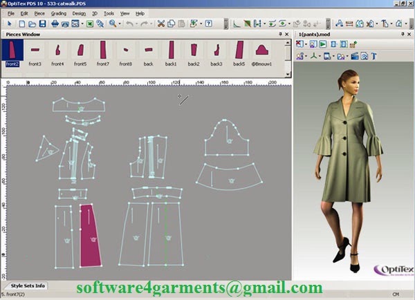Open the Tools menu
The height and width of the screenshot is (300, 415).
point(109,14)
